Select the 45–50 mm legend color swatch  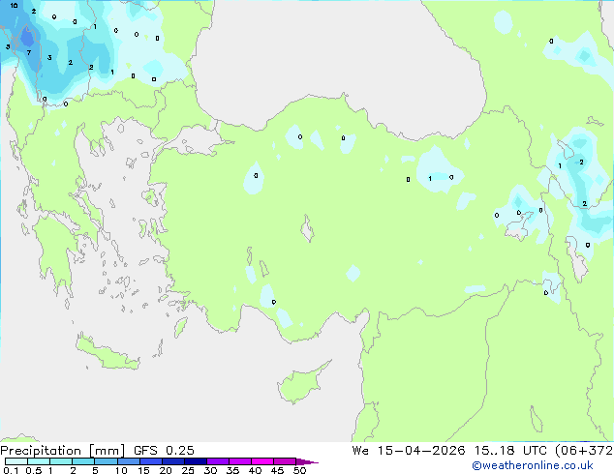click(x=285, y=461)
